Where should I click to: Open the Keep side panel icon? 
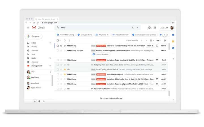coord(173,41)
